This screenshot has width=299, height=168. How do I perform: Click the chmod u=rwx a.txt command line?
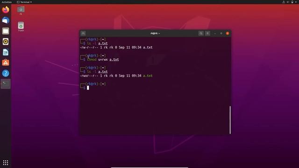tap(103, 60)
